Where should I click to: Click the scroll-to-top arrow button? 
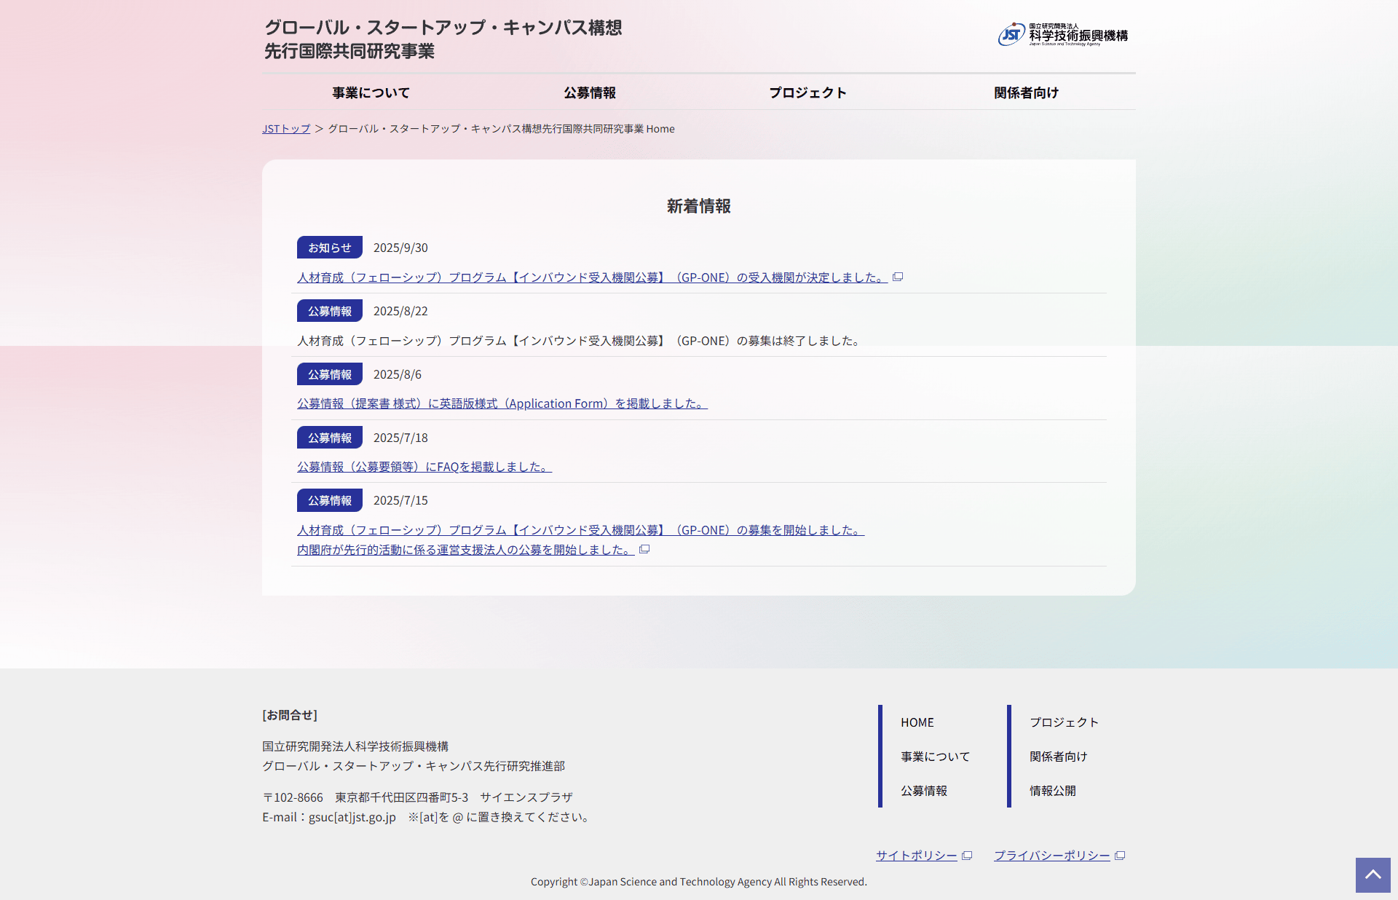pyautogui.click(x=1372, y=875)
